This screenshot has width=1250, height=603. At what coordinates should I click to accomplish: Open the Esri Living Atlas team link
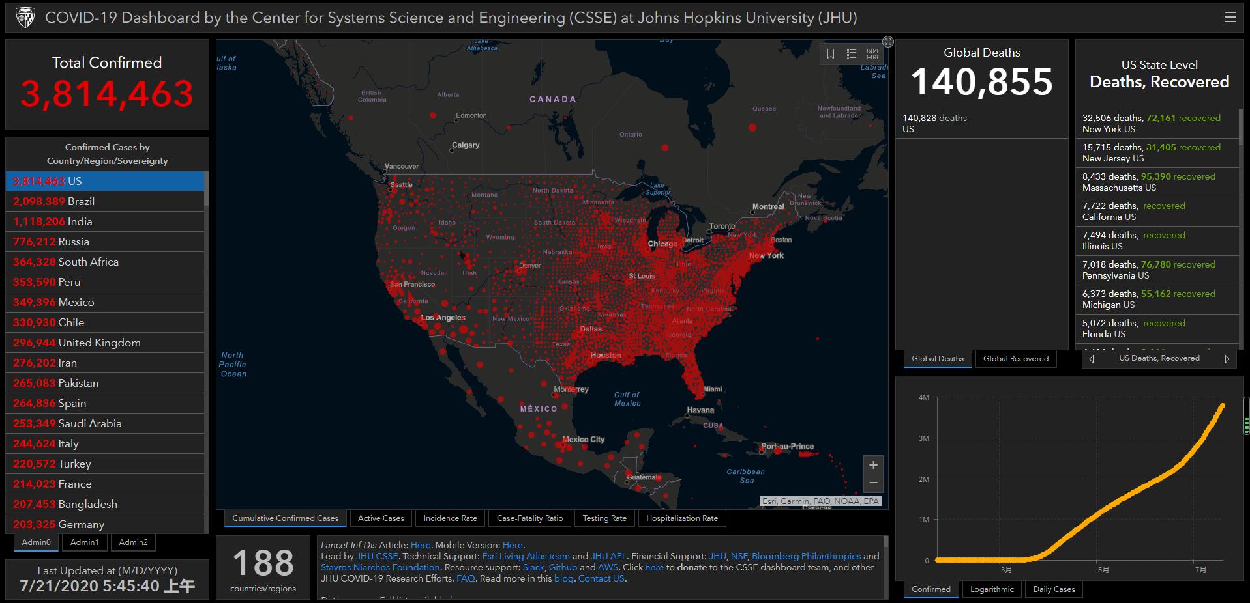526,556
